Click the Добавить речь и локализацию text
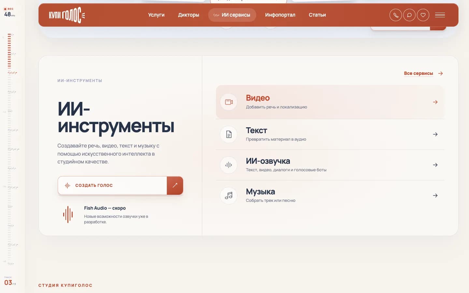 tap(277, 107)
